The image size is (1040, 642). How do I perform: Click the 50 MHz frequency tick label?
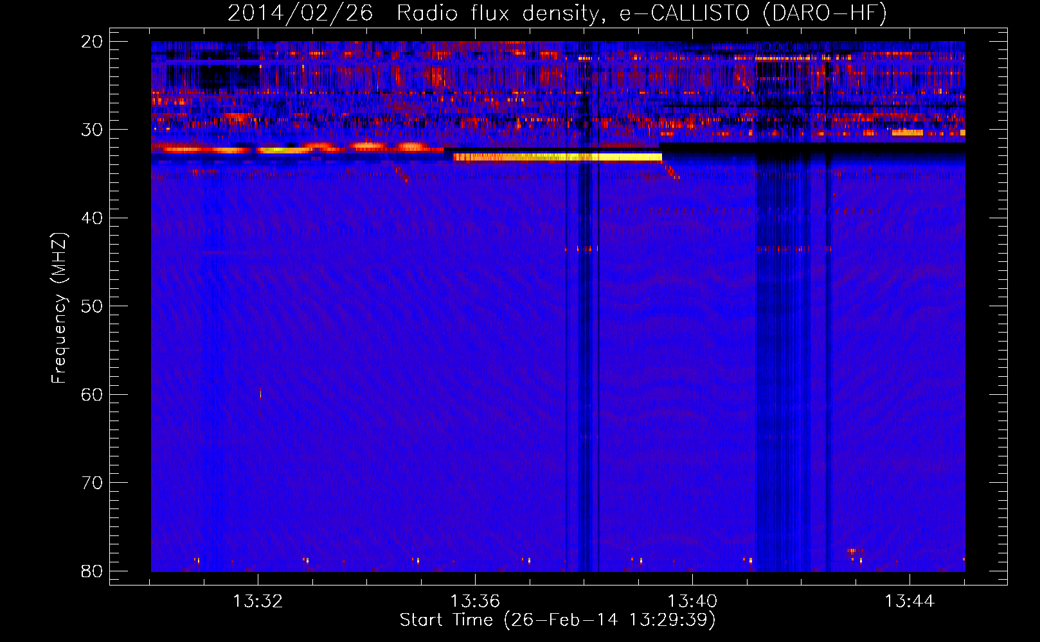click(92, 306)
